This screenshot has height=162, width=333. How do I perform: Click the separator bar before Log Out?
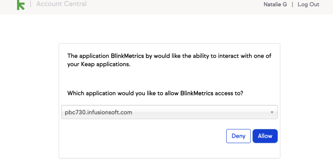click(x=292, y=5)
